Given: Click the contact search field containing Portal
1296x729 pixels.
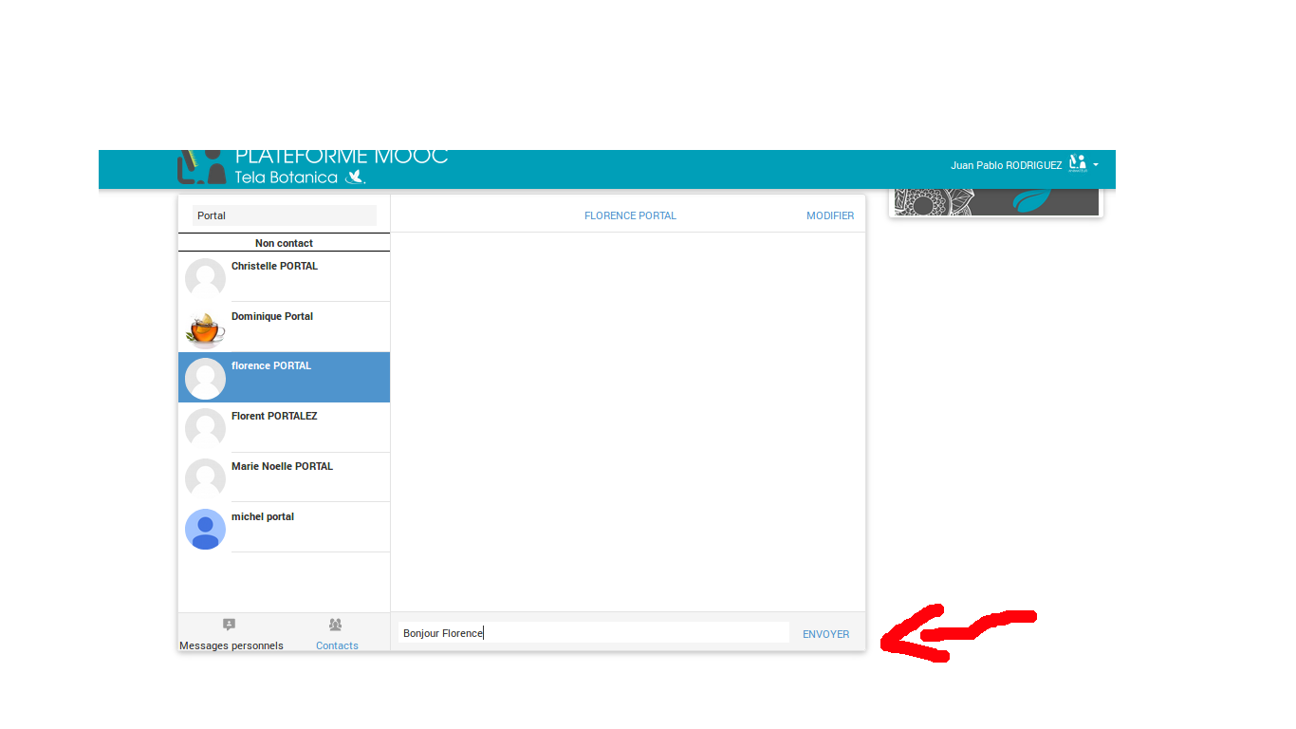Looking at the screenshot, I should (x=284, y=215).
